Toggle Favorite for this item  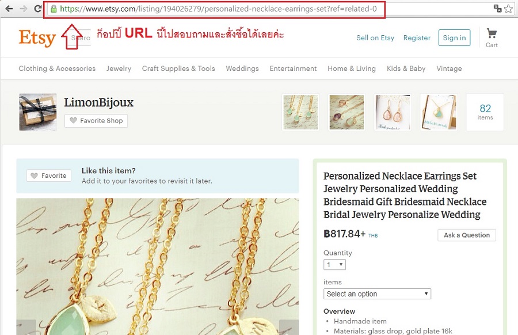pos(49,176)
